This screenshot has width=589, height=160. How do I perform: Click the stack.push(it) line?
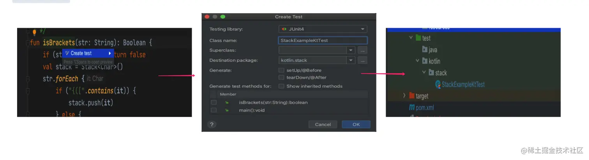pyautogui.click(x=91, y=103)
